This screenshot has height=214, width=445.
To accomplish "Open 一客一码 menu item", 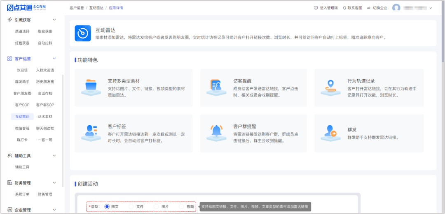I will click(45, 140).
